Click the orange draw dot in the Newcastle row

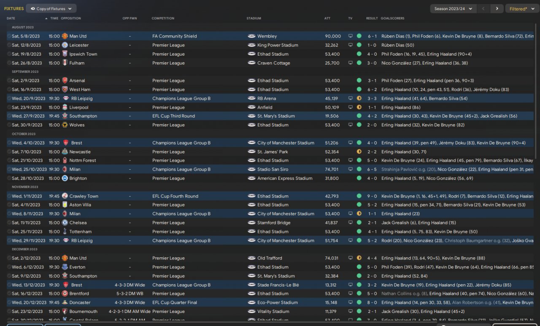359,152
